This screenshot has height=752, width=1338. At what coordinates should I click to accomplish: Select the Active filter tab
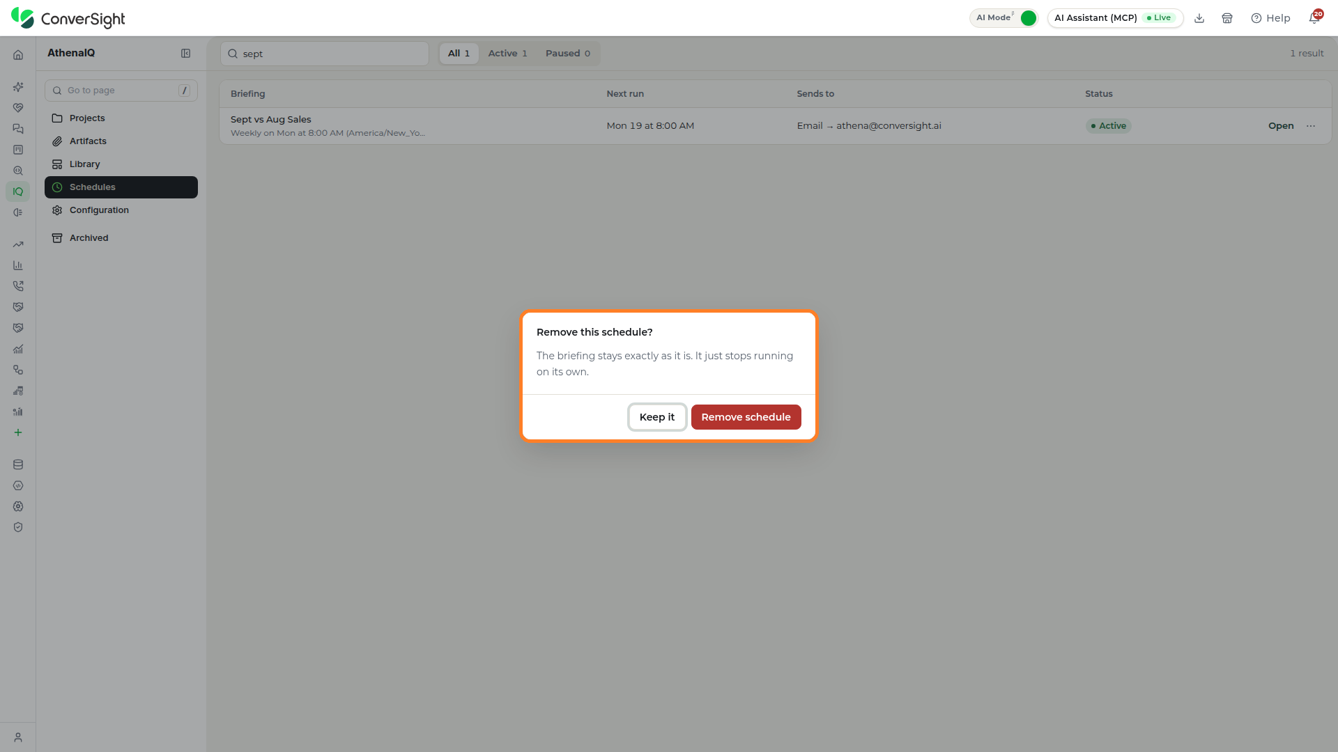pos(507,54)
